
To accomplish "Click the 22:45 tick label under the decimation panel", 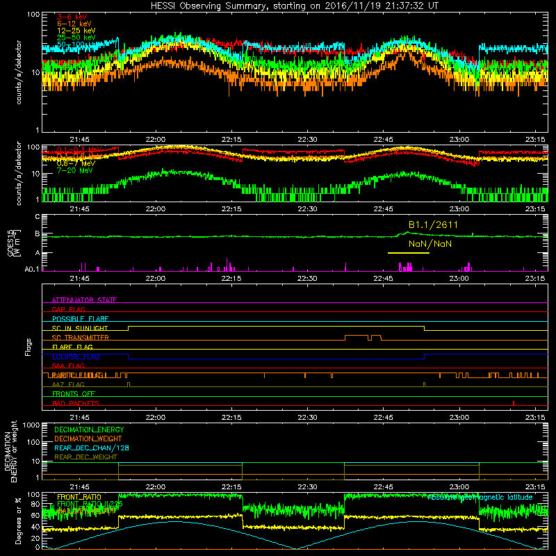I will coord(384,487).
